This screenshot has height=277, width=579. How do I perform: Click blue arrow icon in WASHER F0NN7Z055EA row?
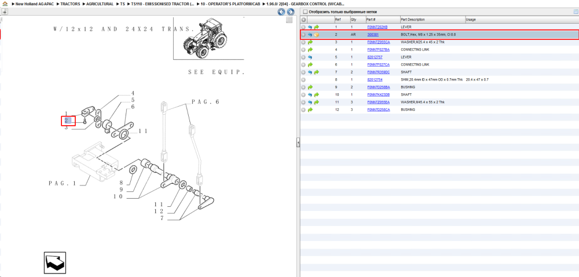310,102
